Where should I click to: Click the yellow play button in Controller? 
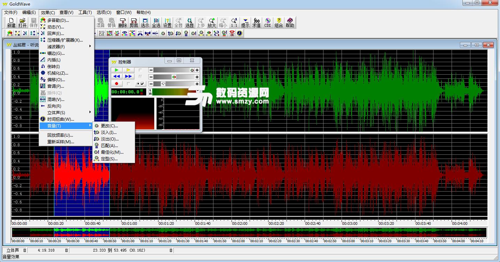(128, 70)
